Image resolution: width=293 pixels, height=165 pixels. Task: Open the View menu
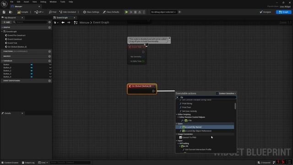(35, 2)
